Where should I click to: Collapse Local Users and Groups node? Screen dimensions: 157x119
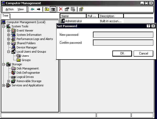[x=8, y=52]
